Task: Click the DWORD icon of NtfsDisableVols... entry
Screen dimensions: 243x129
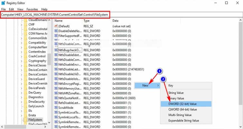Action: [56, 79]
